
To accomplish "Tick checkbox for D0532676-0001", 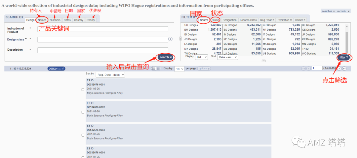I will (83, 90).
